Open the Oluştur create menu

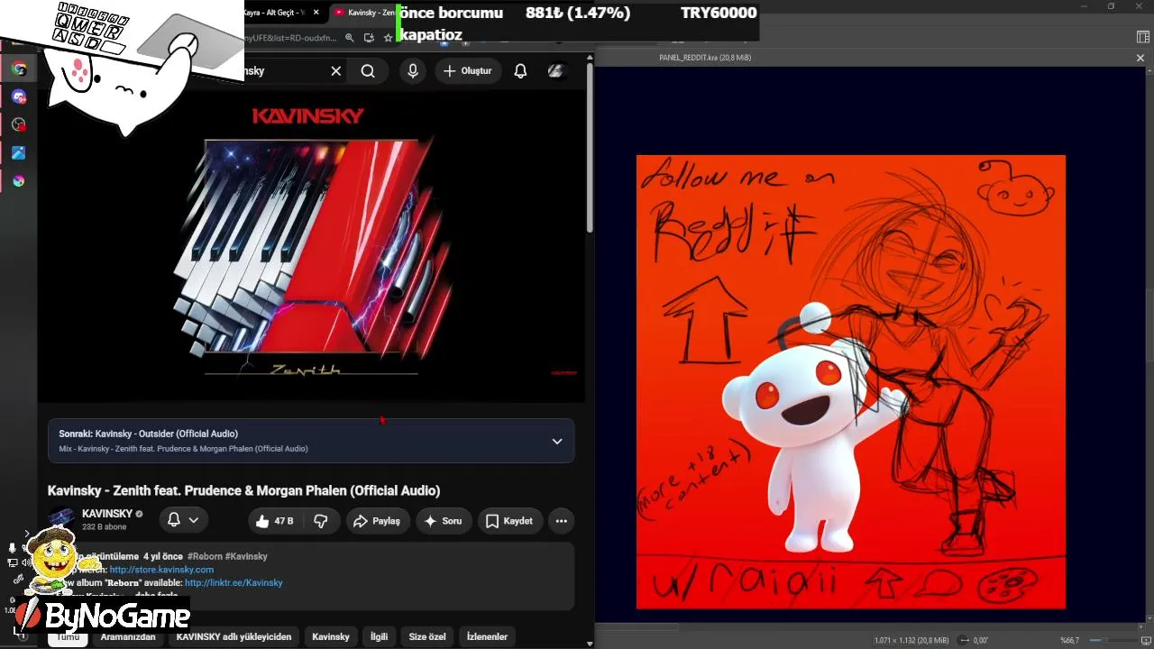pos(469,71)
